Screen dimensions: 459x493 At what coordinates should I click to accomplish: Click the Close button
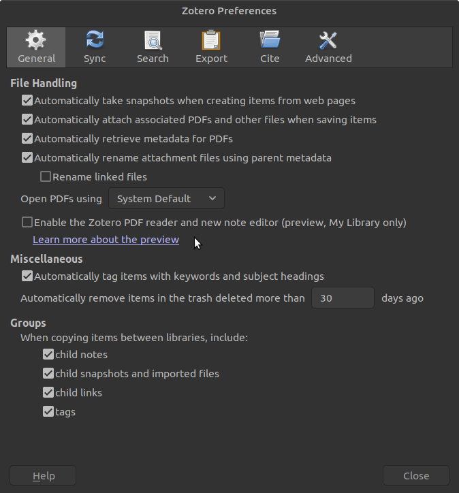click(x=416, y=475)
